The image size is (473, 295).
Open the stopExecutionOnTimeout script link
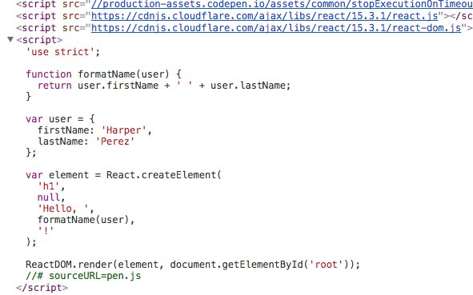coord(282,4)
